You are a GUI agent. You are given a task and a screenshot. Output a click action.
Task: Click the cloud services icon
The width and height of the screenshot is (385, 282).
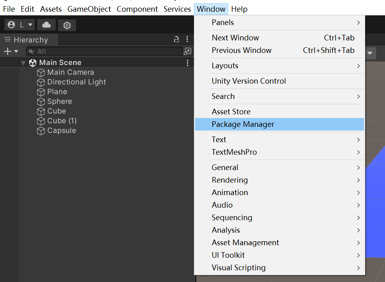46,25
